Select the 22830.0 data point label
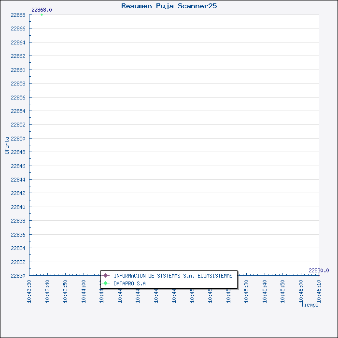Screen dimensions: 338x338 pyautogui.click(x=319, y=270)
